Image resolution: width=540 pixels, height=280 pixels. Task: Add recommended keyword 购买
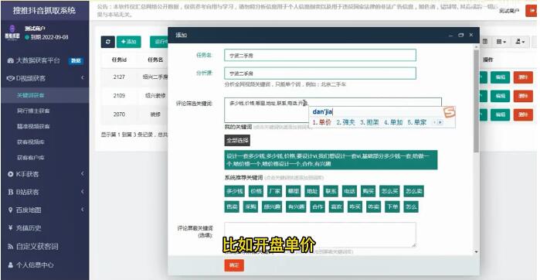pos(368,191)
